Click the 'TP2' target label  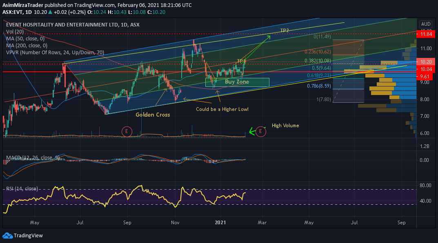pyautogui.click(x=285, y=30)
